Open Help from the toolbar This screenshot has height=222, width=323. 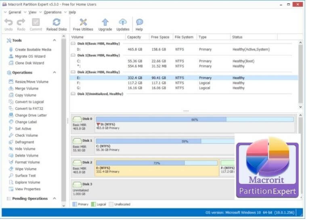click(x=139, y=23)
